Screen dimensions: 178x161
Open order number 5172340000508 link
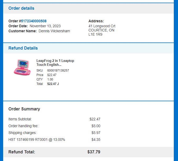click(x=34, y=21)
